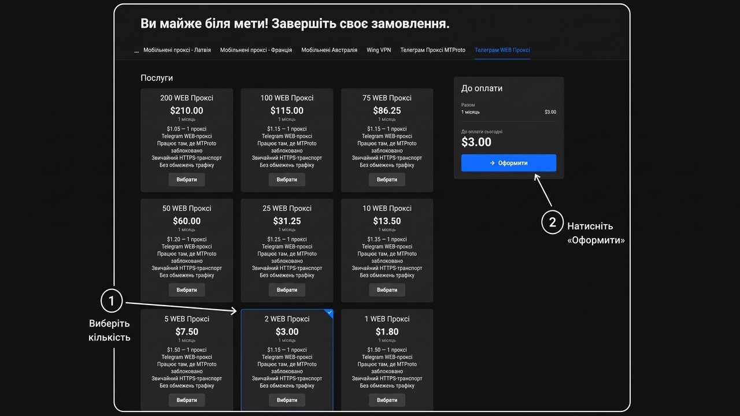Click the $86.25 price

tap(387, 111)
